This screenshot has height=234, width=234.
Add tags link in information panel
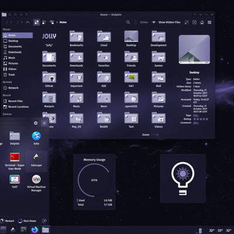pos(196,115)
